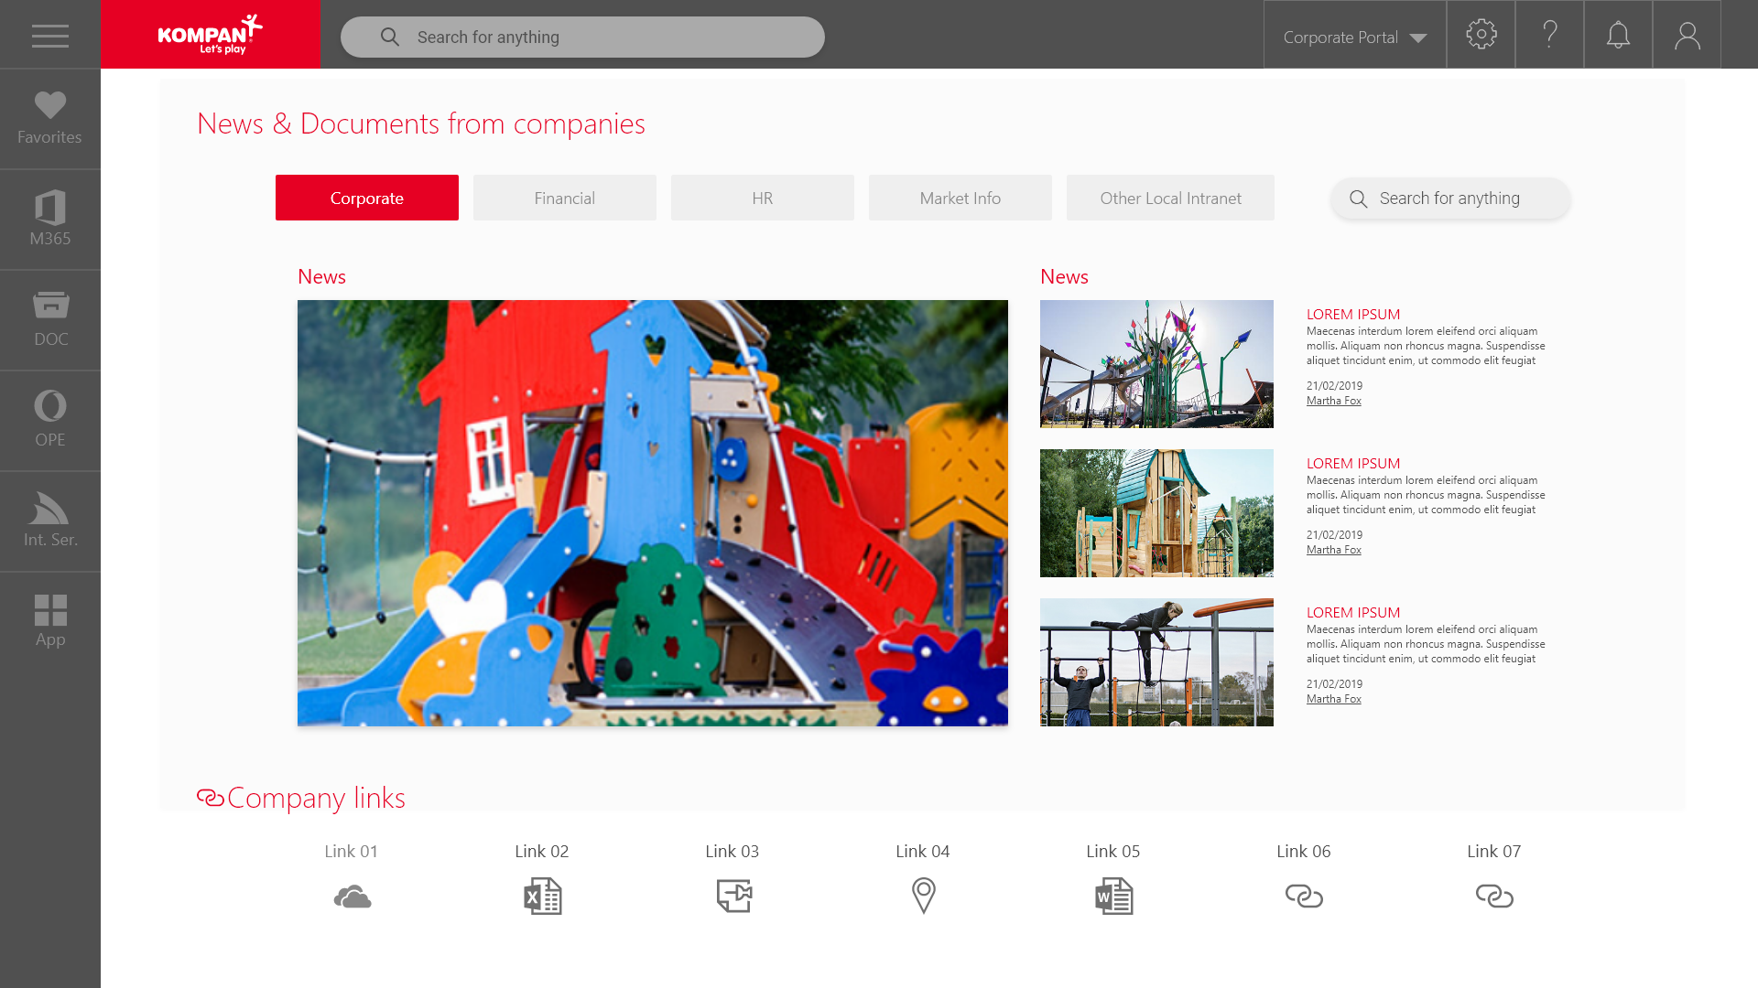
Task: Open the settings gear icon
Action: pos(1481,35)
